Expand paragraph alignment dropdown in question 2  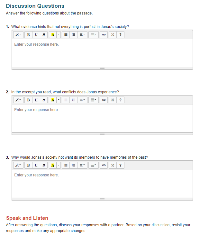(x=83, y=100)
